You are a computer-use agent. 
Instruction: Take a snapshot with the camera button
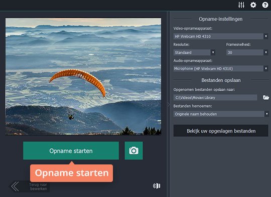click(134, 150)
